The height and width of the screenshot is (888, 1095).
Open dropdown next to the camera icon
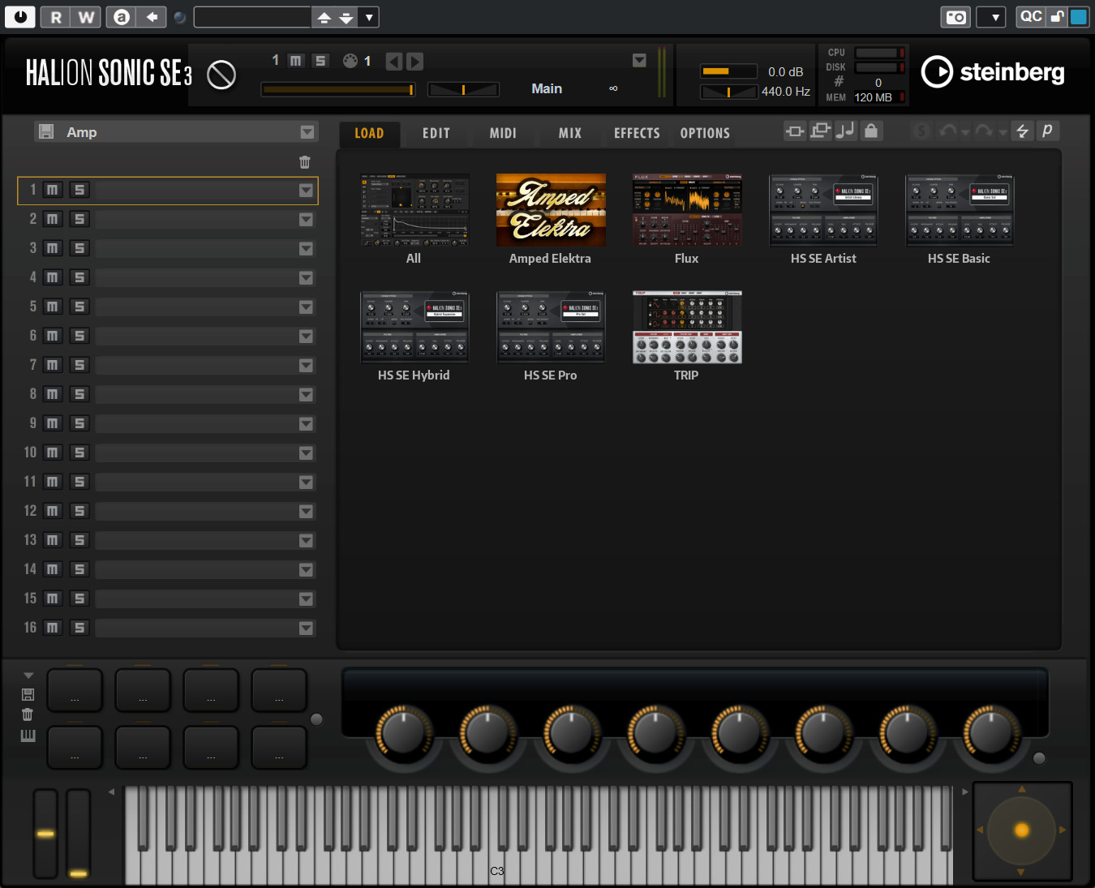coord(991,17)
